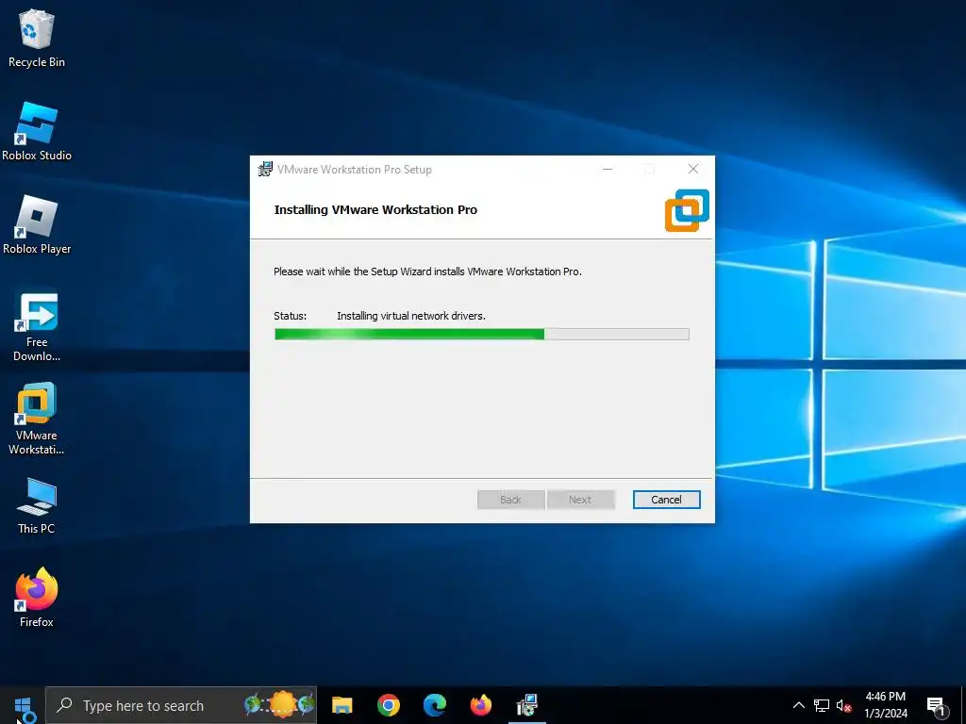966x724 pixels.
Task: Open the notification center icon
Action: 936,705
